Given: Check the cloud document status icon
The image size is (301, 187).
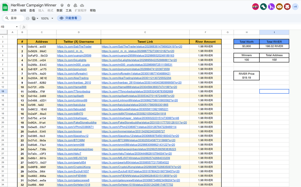Looking at the screenshot, I should click(82, 5).
